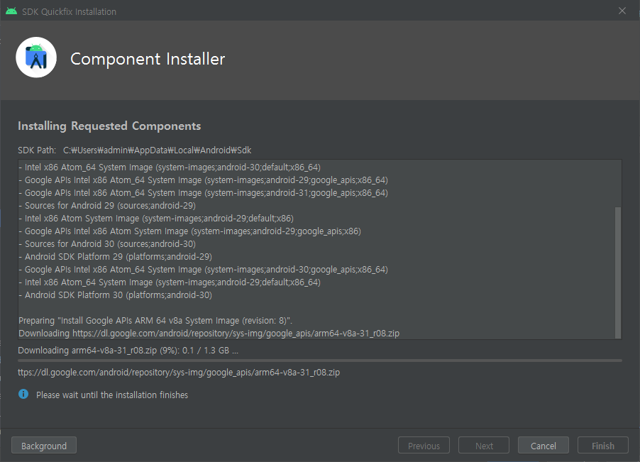Click the URL text below progress bar
640x462 pixels.
click(179, 372)
